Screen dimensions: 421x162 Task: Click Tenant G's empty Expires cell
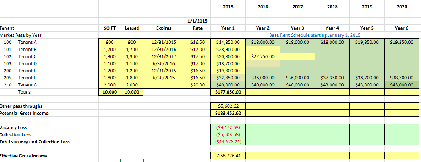[164, 85]
